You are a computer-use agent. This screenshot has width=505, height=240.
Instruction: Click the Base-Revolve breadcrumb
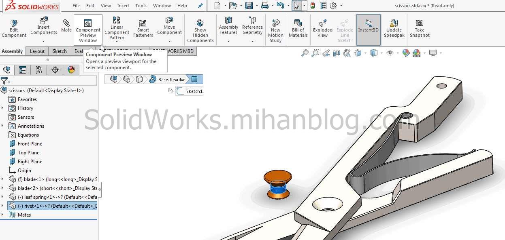(168, 80)
